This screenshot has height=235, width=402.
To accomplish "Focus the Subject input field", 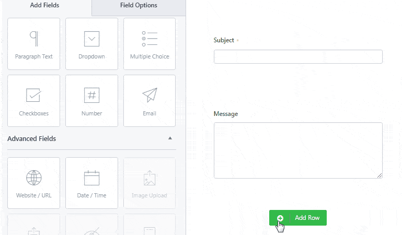I will (298, 56).
